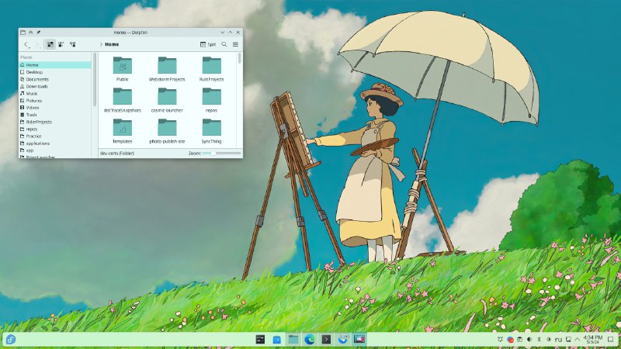This screenshot has height=349, width=621.
Task: Open the display configuration tray icon
Action: (x=568, y=340)
